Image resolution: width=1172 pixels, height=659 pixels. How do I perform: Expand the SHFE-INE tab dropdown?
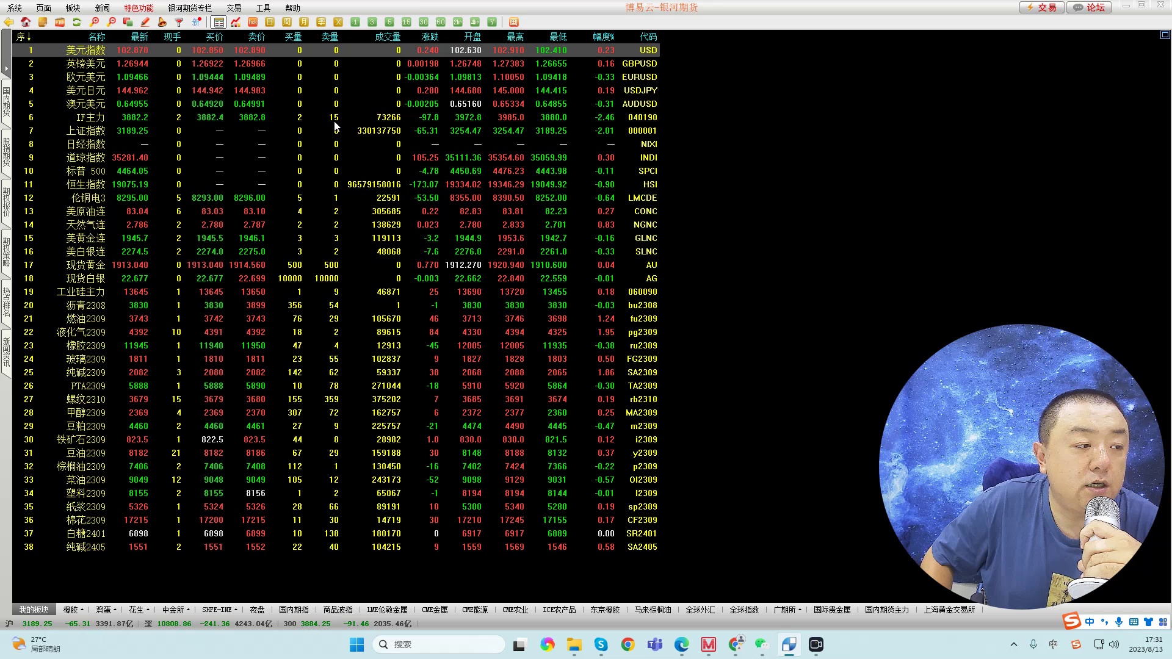(236, 610)
